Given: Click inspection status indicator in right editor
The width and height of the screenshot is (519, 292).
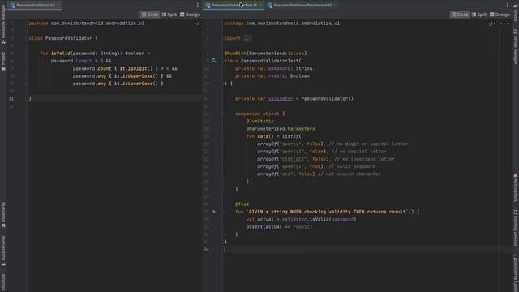Looking at the screenshot, I should pyautogui.click(x=492, y=24).
